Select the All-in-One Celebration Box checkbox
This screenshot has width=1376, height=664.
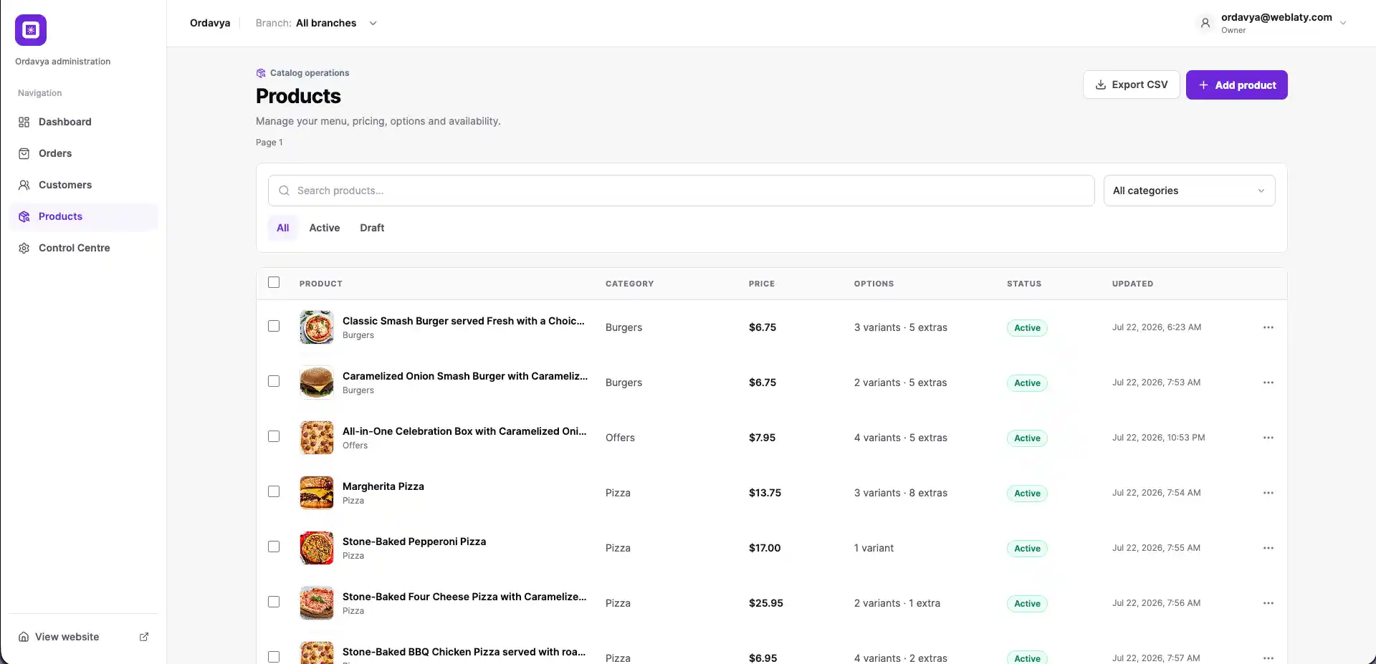click(274, 436)
